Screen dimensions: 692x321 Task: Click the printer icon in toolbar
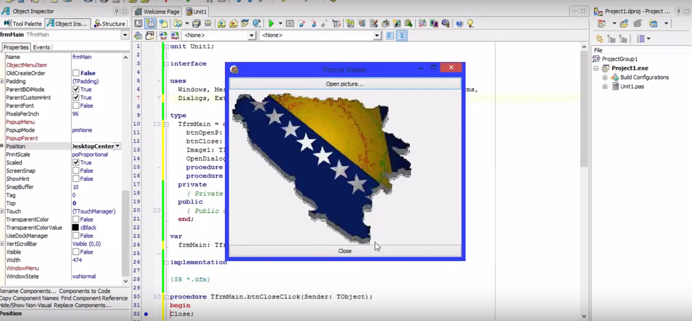click(x=196, y=23)
